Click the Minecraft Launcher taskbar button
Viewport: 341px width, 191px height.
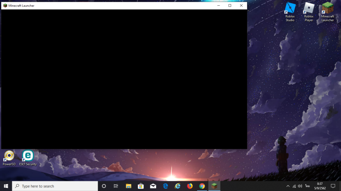click(214, 186)
